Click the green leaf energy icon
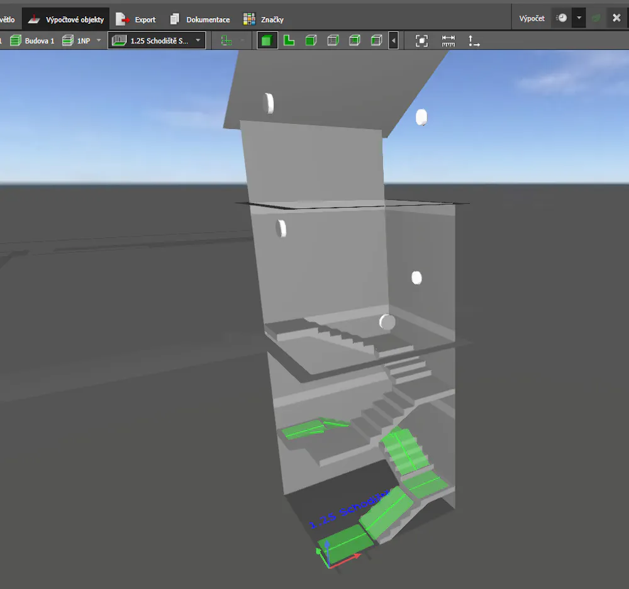The image size is (629, 589). pyautogui.click(x=596, y=18)
